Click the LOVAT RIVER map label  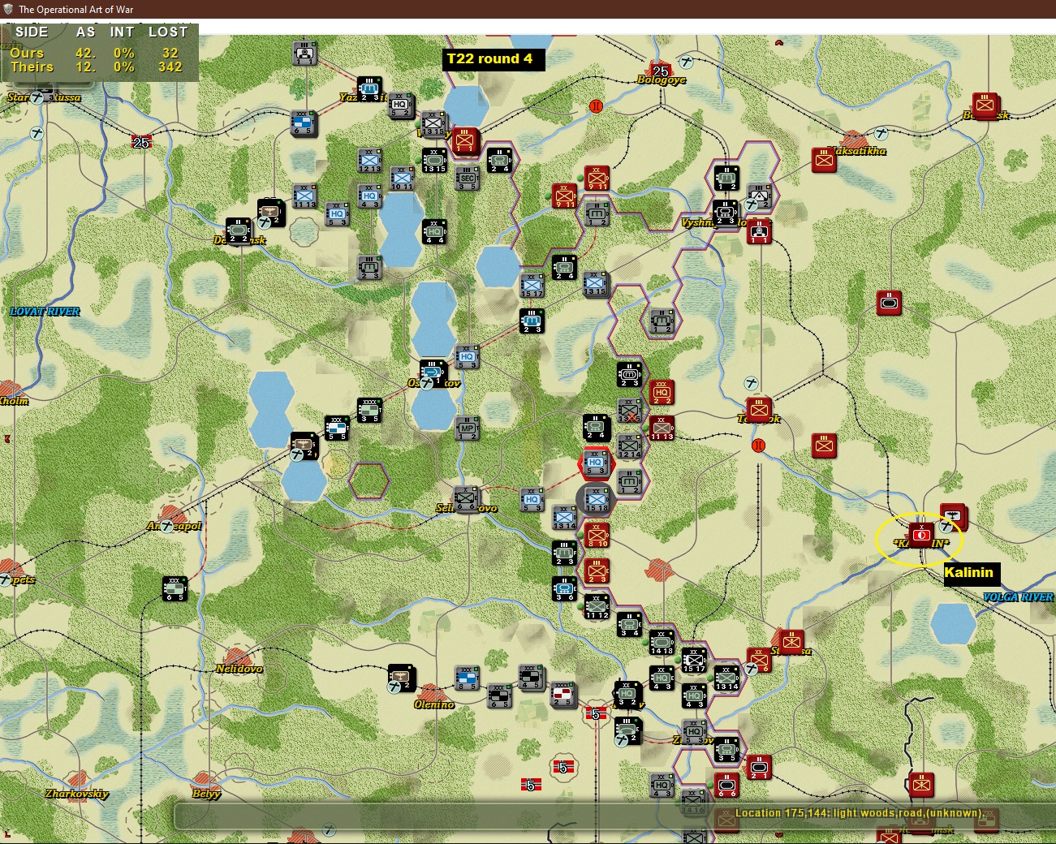coord(45,312)
